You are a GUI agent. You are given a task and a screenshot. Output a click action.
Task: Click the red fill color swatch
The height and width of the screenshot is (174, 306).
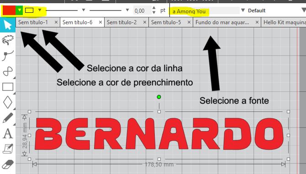pyautogui.click(x=9, y=11)
